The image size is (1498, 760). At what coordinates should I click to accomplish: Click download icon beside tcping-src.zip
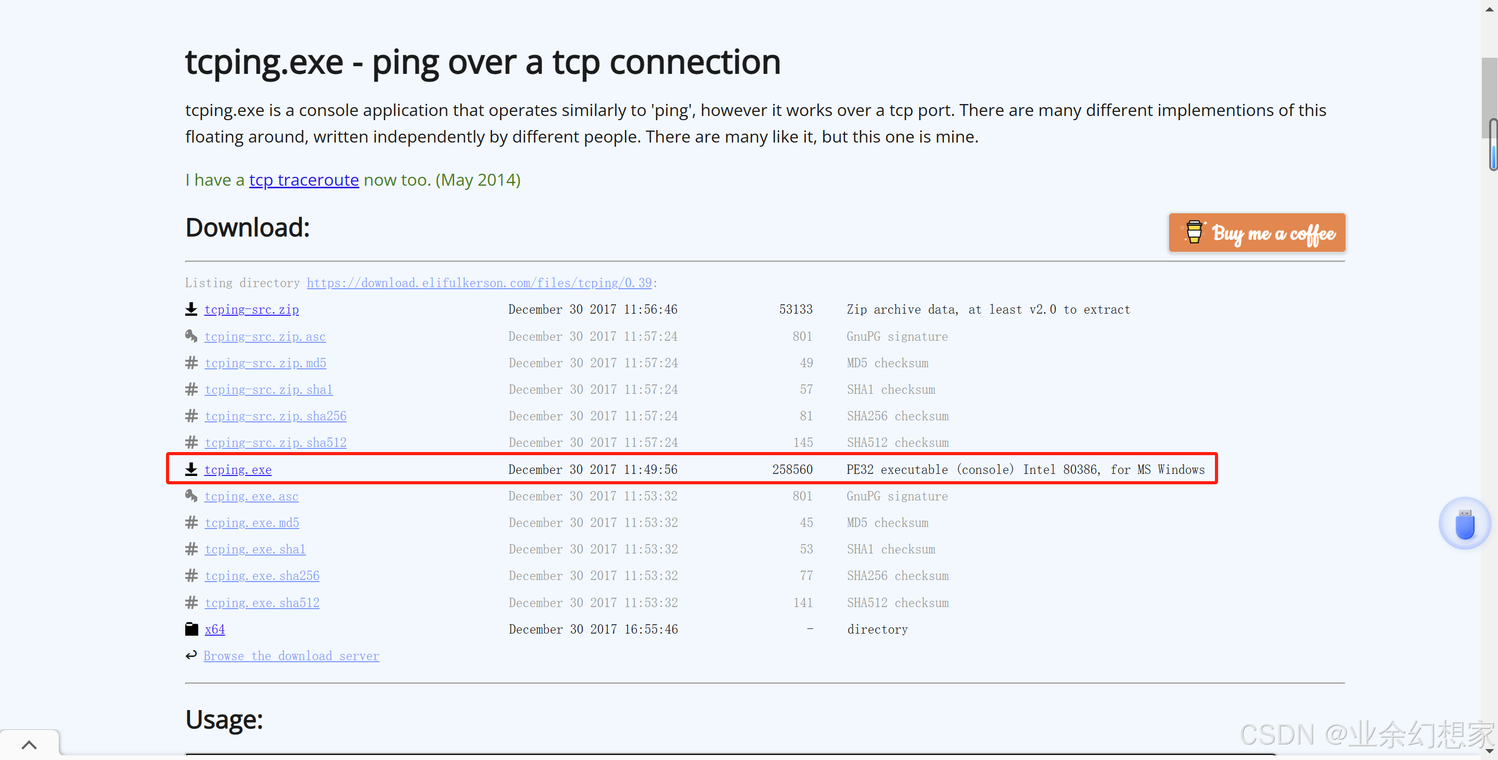[x=191, y=310]
